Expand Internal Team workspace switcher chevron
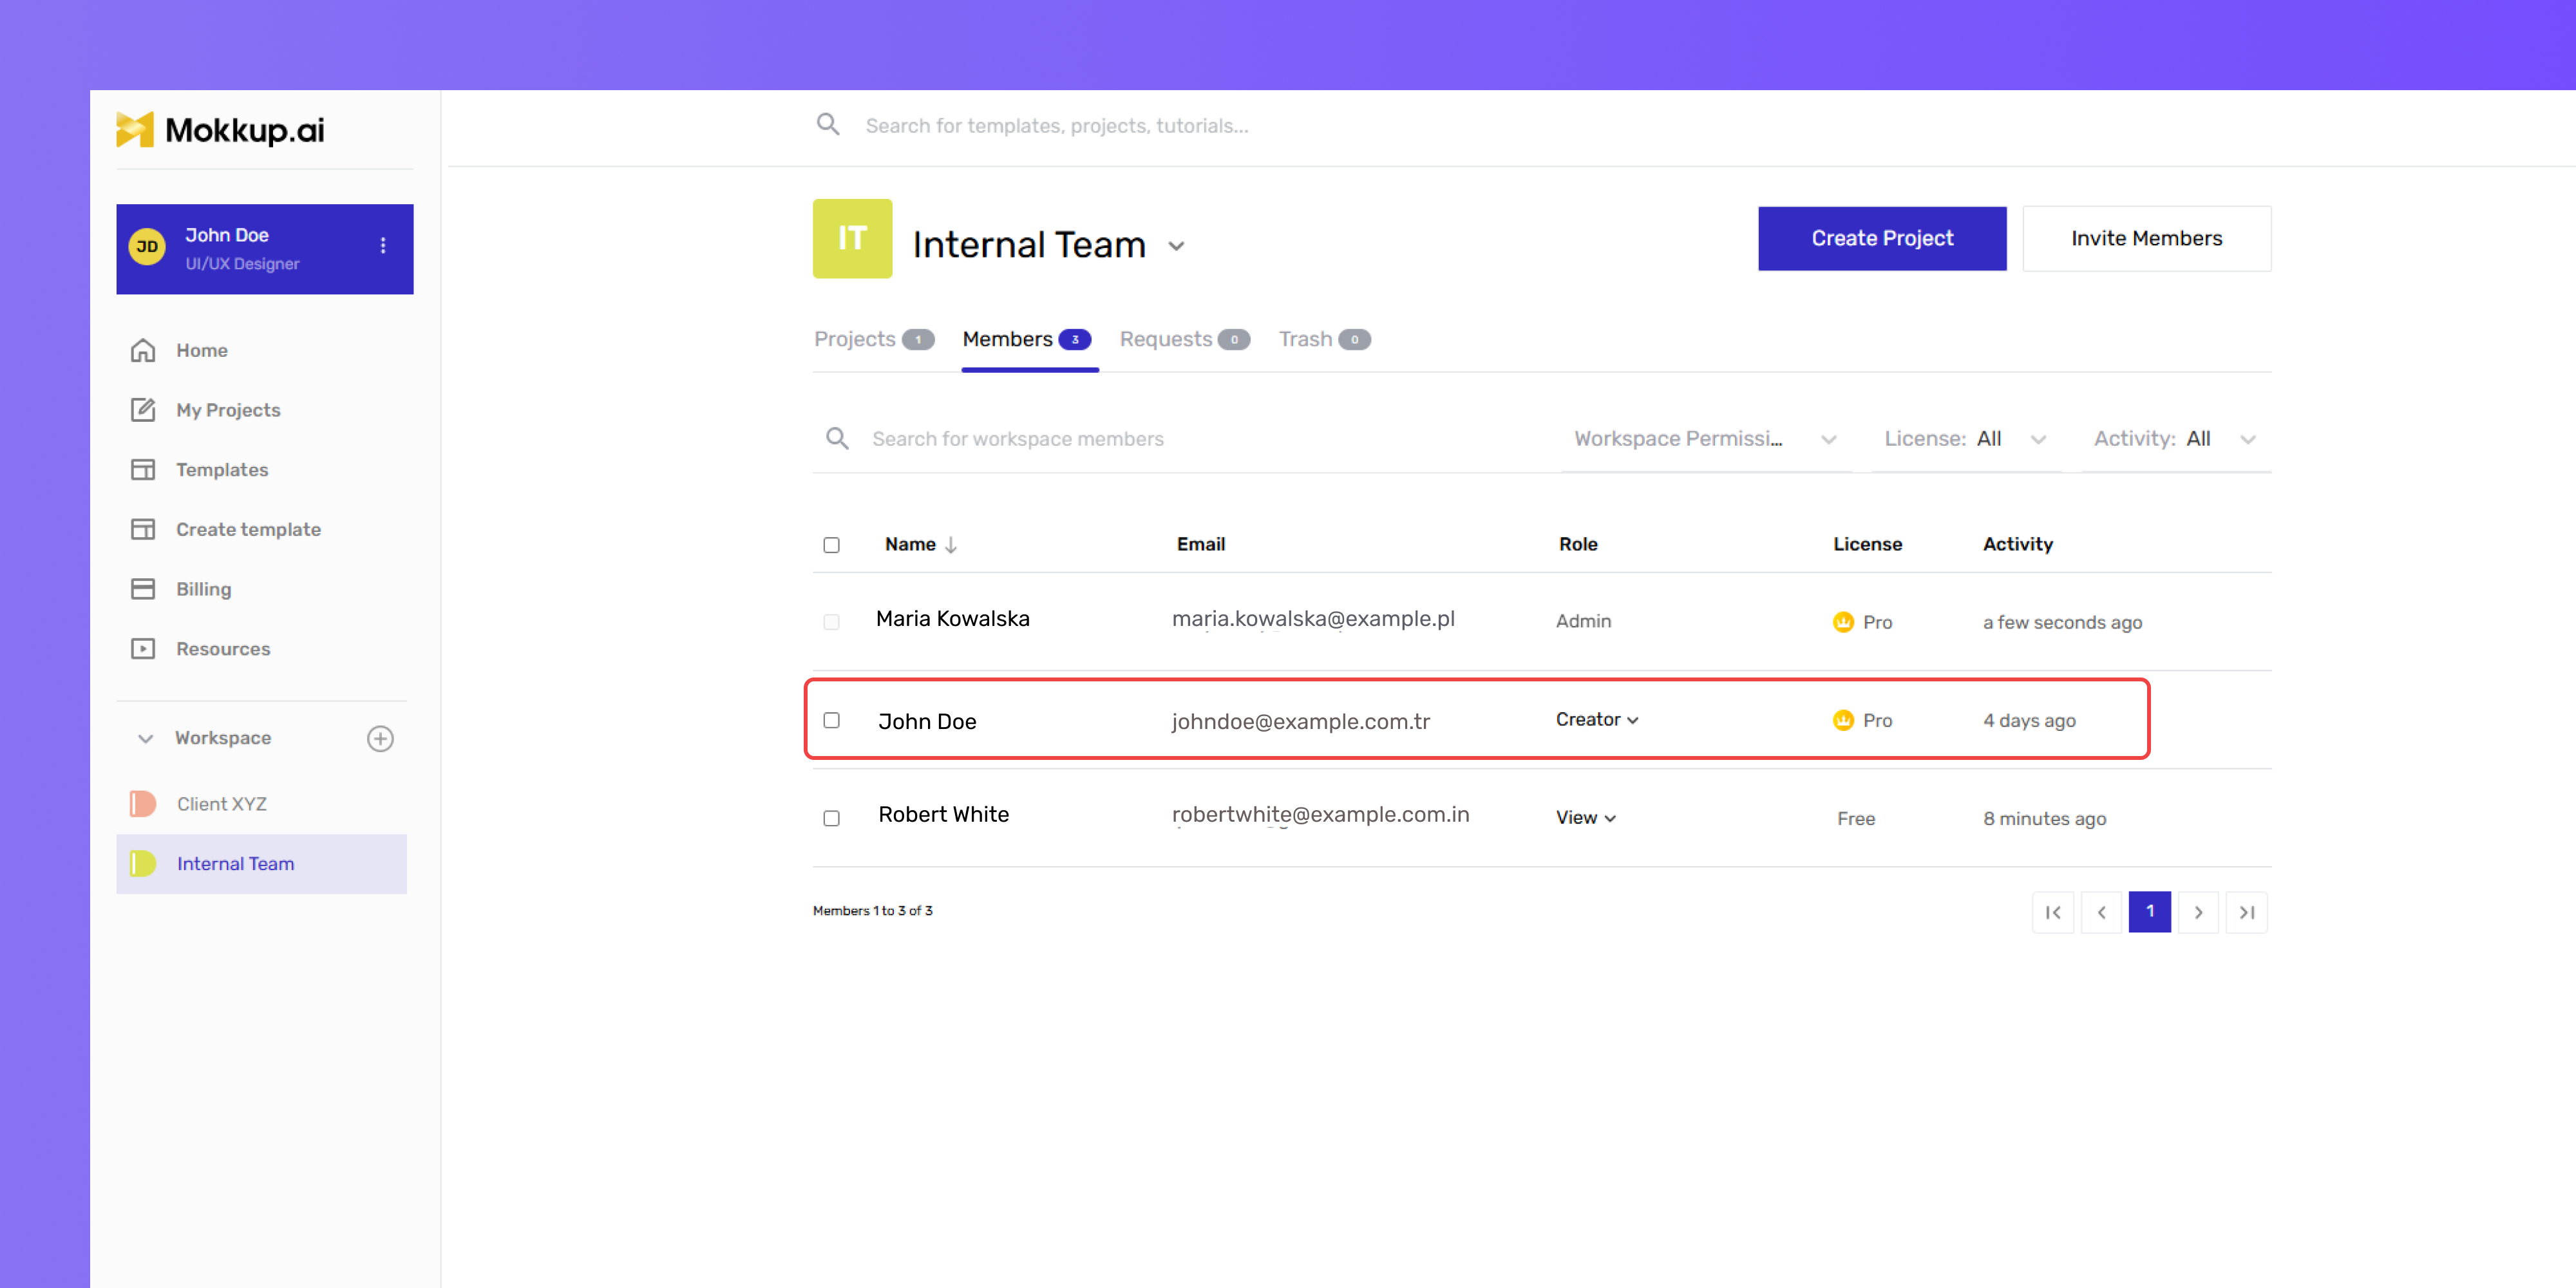2576x1288 pixels. [1176, 246]
